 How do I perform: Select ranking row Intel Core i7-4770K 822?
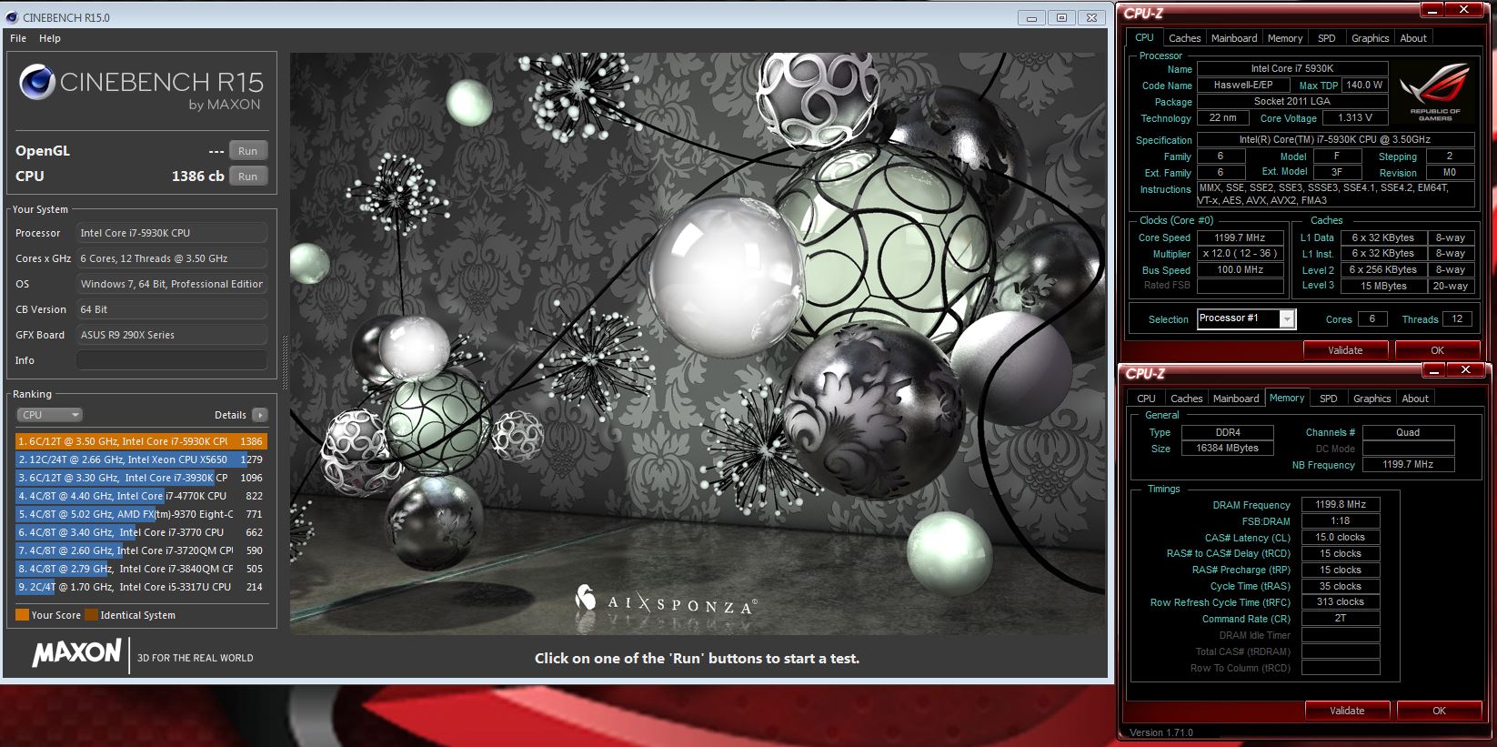pos(141,496)
